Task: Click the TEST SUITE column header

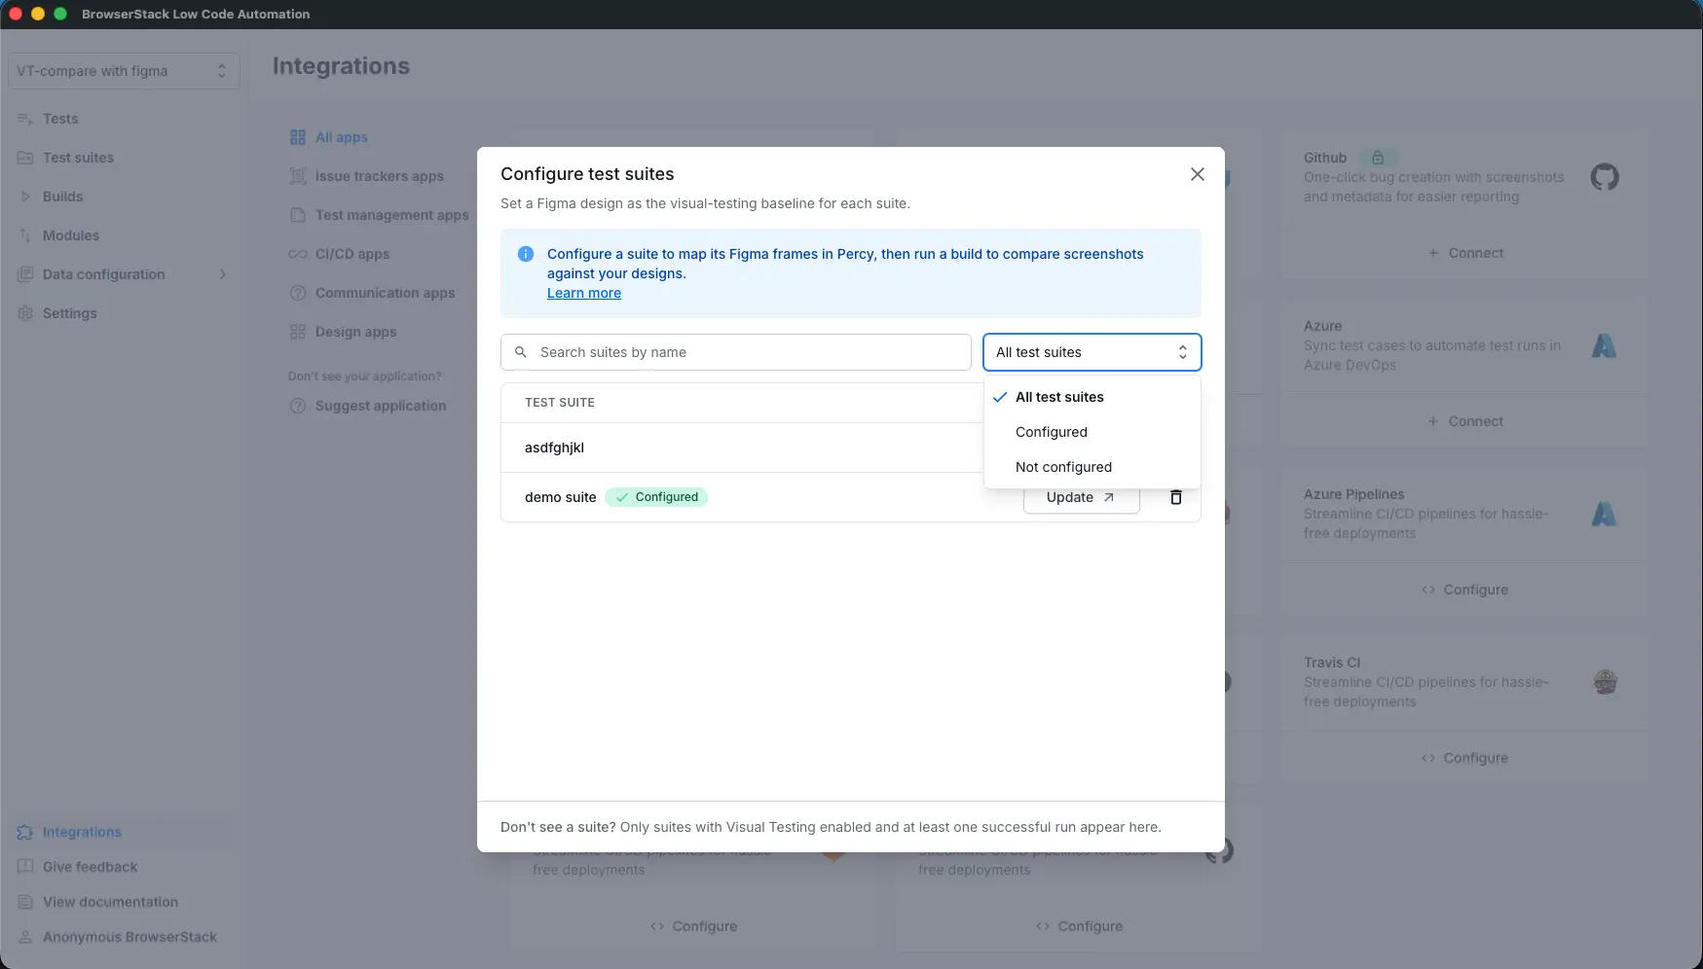Action: 560,403
